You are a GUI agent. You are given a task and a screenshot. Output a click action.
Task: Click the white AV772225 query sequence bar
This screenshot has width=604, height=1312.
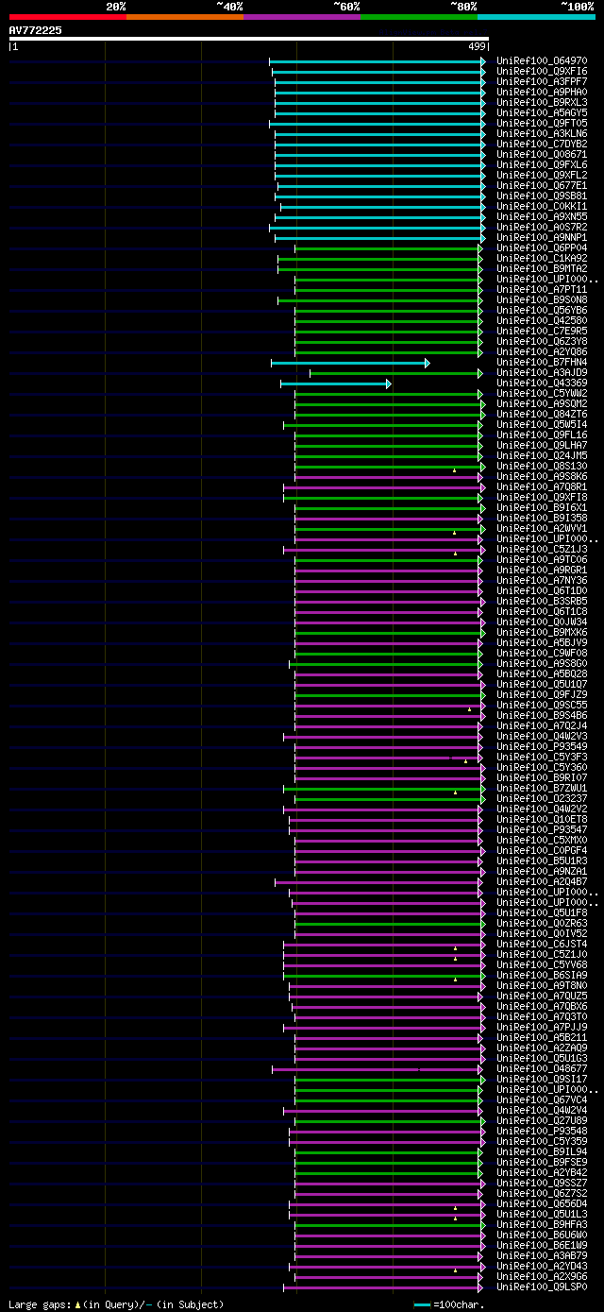coord(249,39)
